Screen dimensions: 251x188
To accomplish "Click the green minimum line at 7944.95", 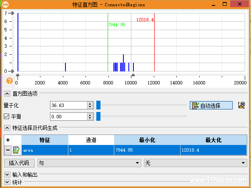I will [108, 42].
